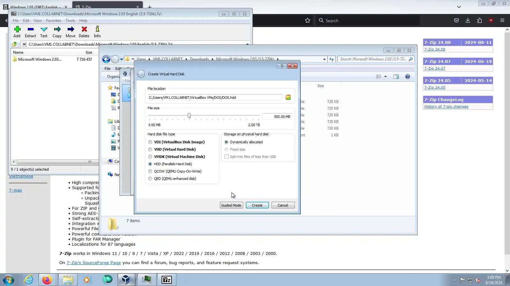The width and height of the screenshot is (510, 286).
Task: Click the Extract icon in 7-Zip
Action: click(x=31, y=32)
